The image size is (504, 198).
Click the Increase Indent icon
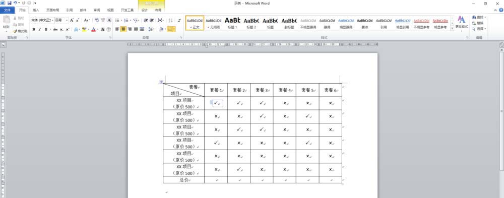coord(151,20)
